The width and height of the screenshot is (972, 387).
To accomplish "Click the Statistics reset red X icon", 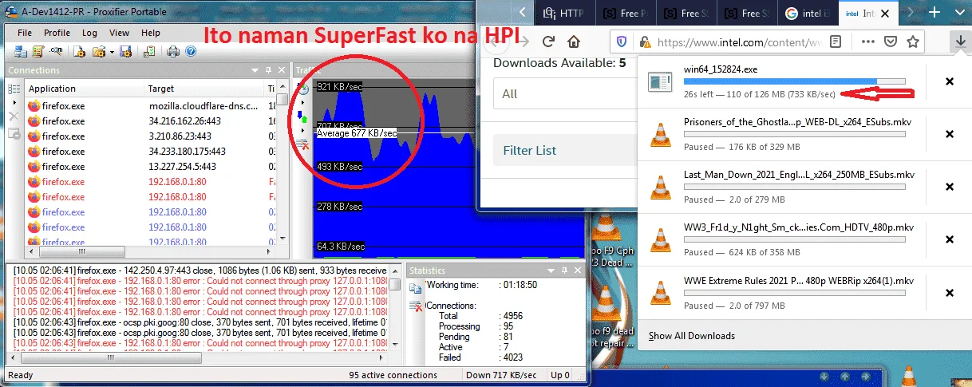I will (415, 306).
